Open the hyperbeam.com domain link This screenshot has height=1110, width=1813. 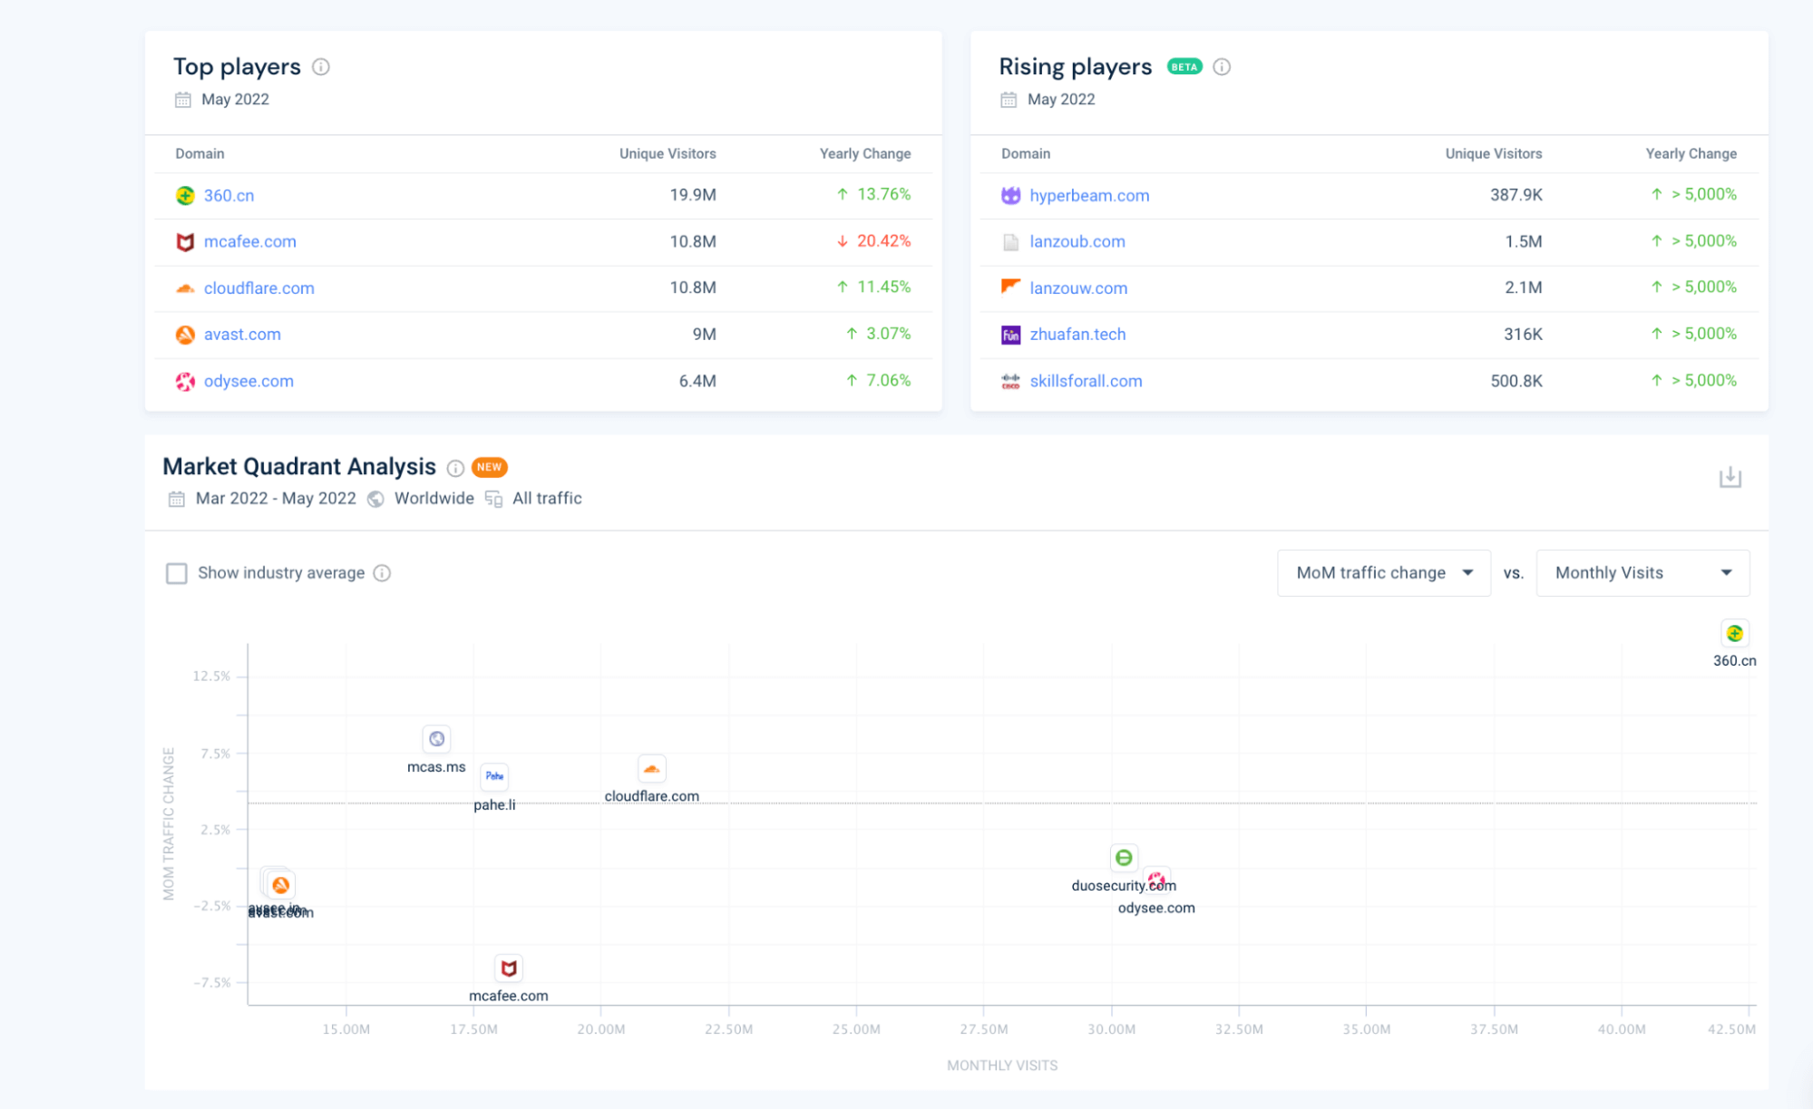[1088, 196]
